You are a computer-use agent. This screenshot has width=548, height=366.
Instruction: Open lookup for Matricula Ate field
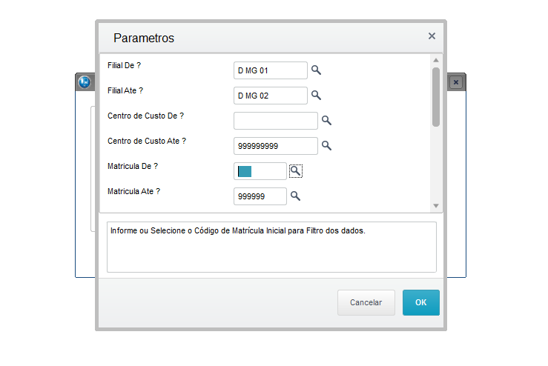pos(295,196)
